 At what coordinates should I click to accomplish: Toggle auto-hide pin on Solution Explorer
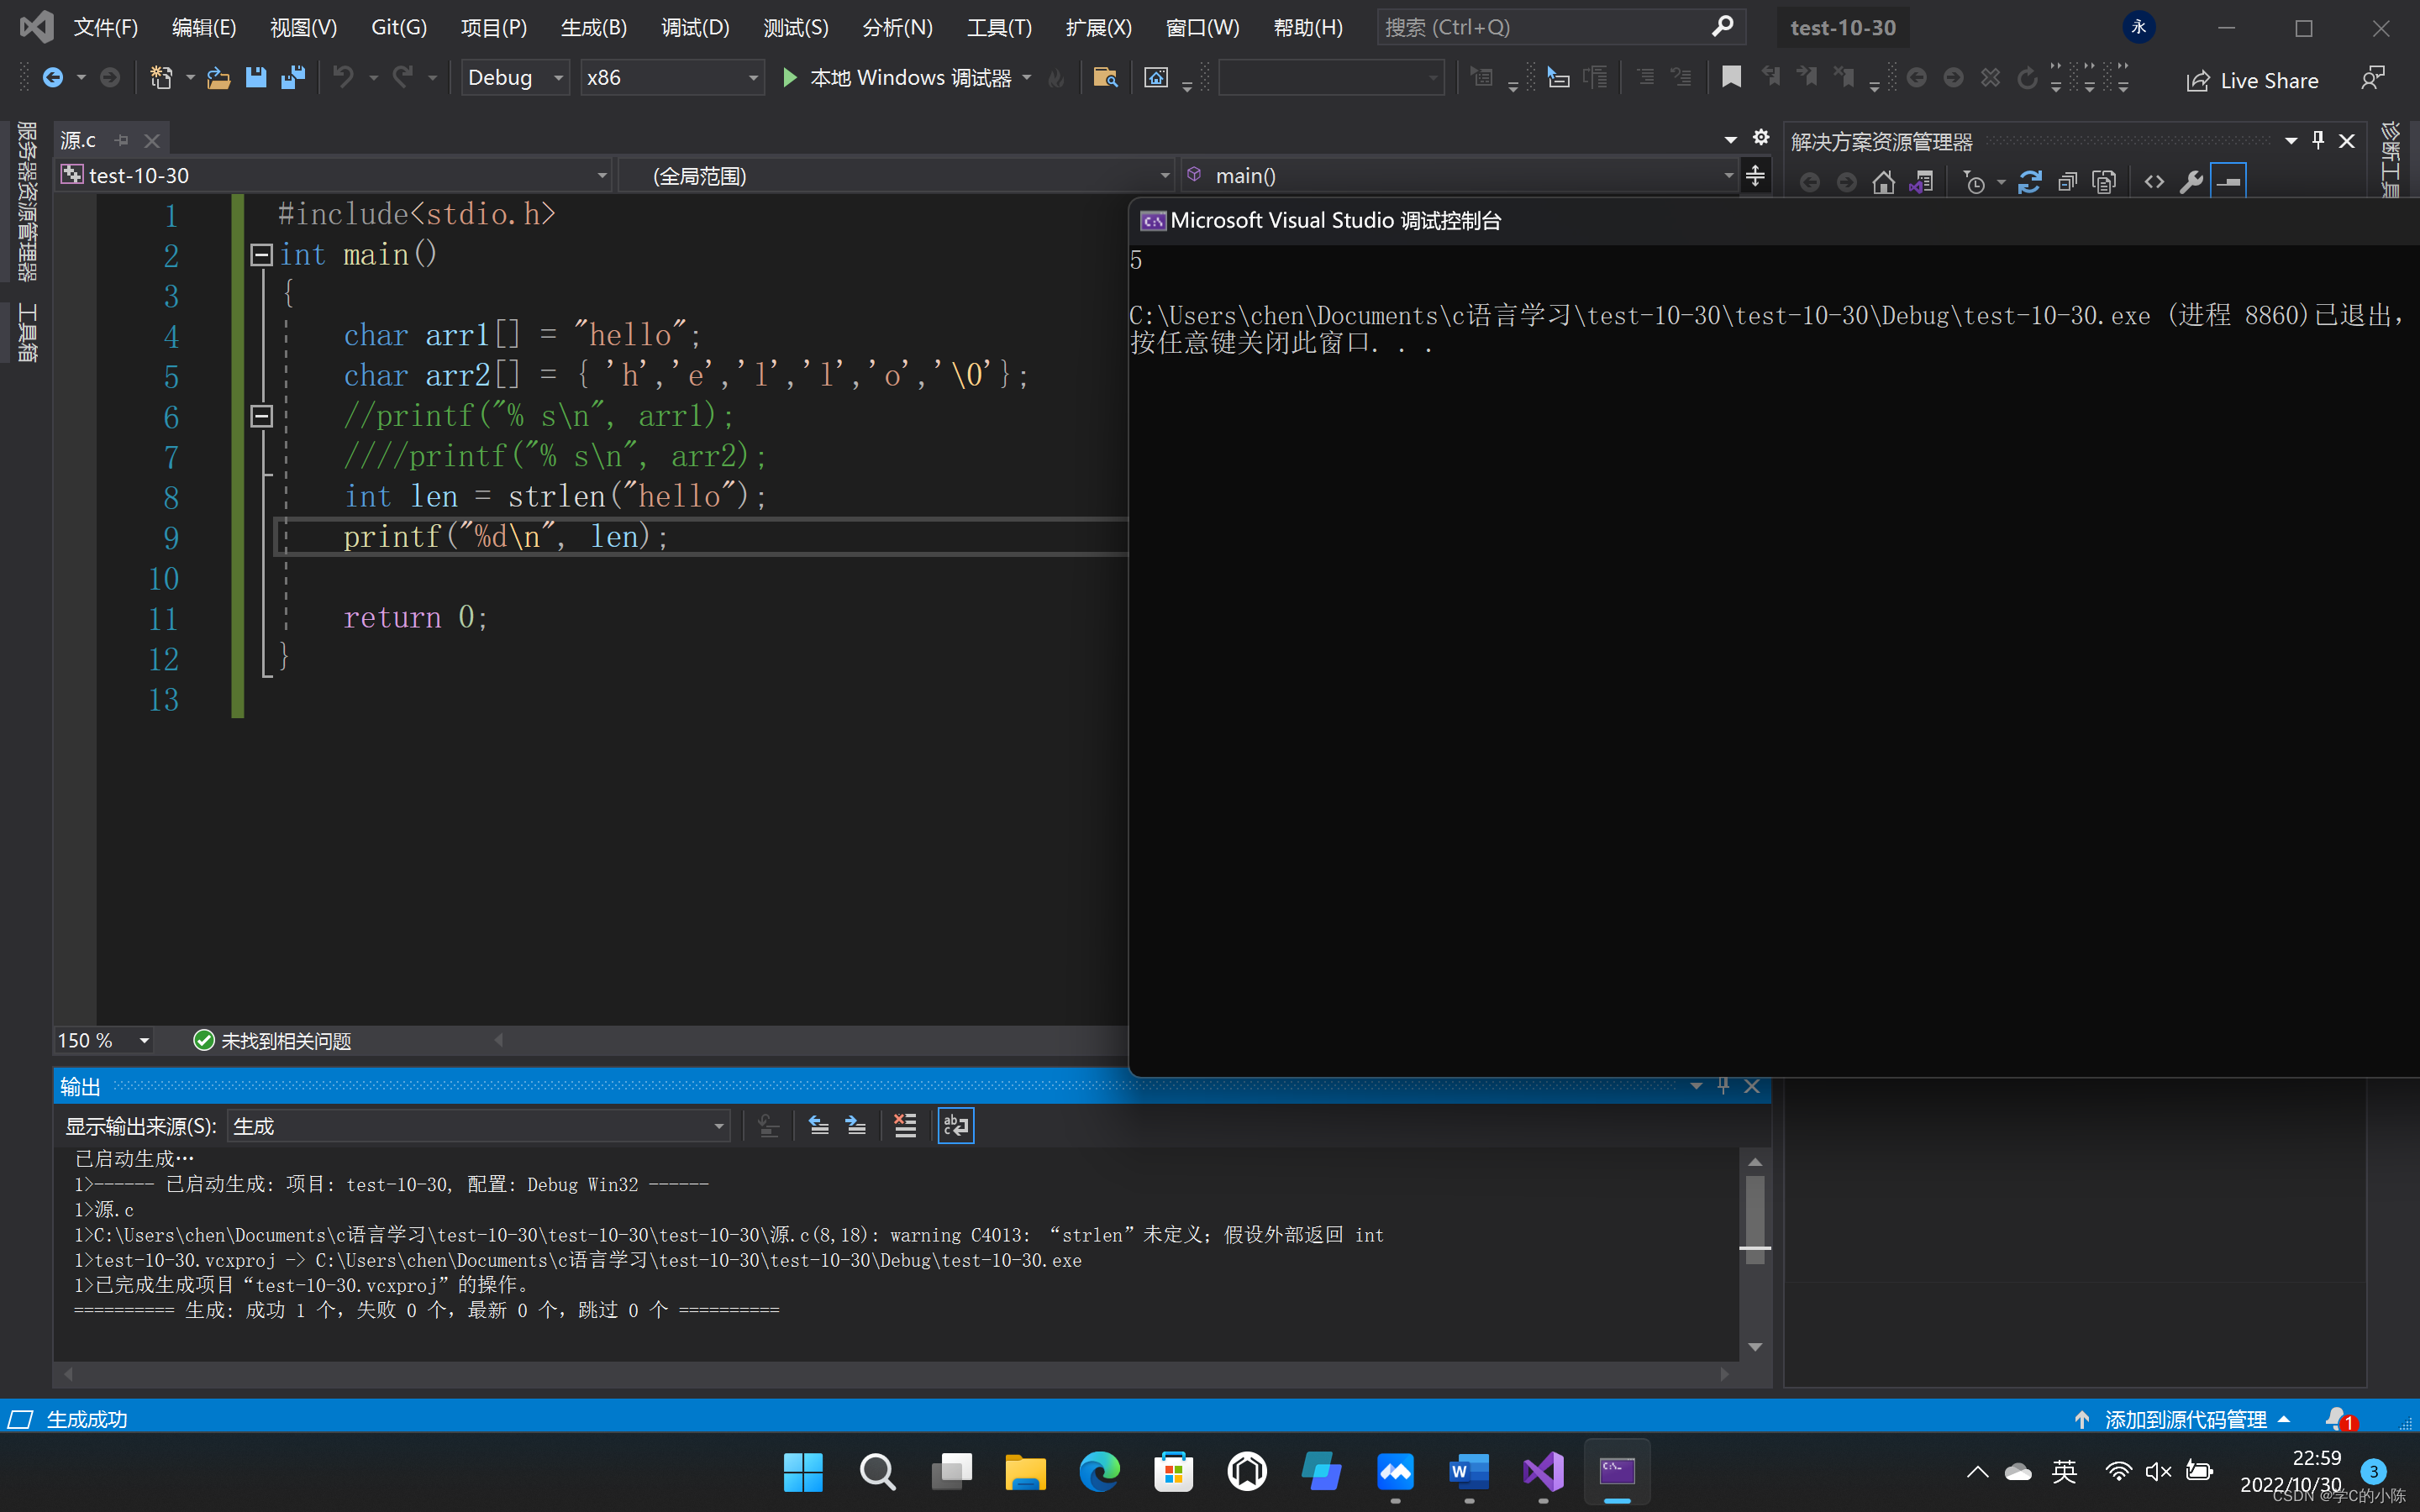click(2318, 141)
